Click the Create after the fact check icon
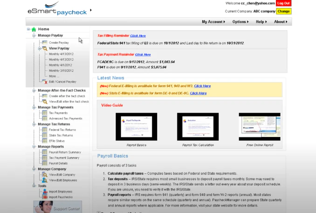This screenshot has width=316, height=213. pos(45,96)
